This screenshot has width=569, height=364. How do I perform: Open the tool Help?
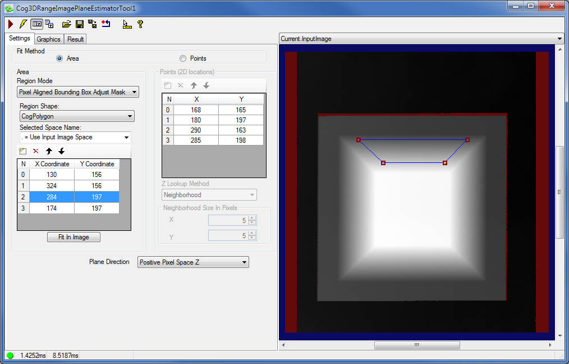(139, 24)
